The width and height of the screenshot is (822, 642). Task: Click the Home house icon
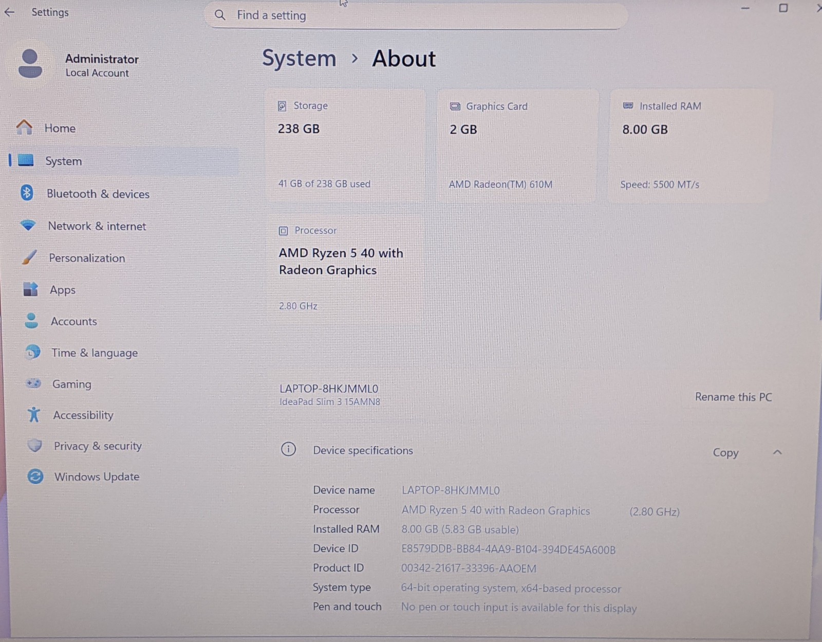pyautogui.click(x=24, y=127)
